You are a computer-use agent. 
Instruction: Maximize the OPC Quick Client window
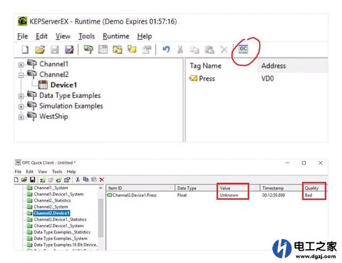click(304, 163)
